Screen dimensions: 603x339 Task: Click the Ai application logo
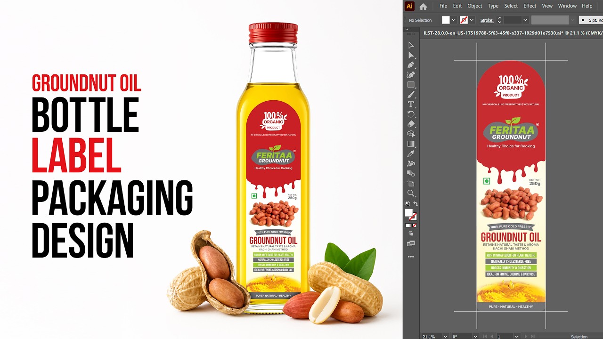point(410,6)
